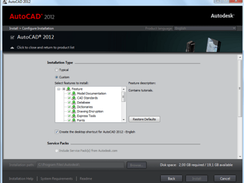Click the main panel scrollbar thumb
The width and height of the screenshot is (244, 183).
click(x=240, y=88)
